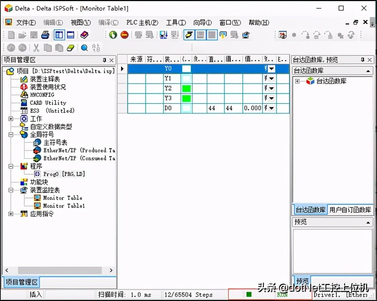Click the green Y2 status swatch

[x=186, y=88]
